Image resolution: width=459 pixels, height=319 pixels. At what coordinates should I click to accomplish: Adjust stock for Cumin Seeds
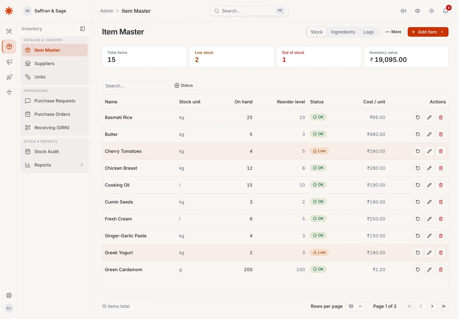click(418, 202)
